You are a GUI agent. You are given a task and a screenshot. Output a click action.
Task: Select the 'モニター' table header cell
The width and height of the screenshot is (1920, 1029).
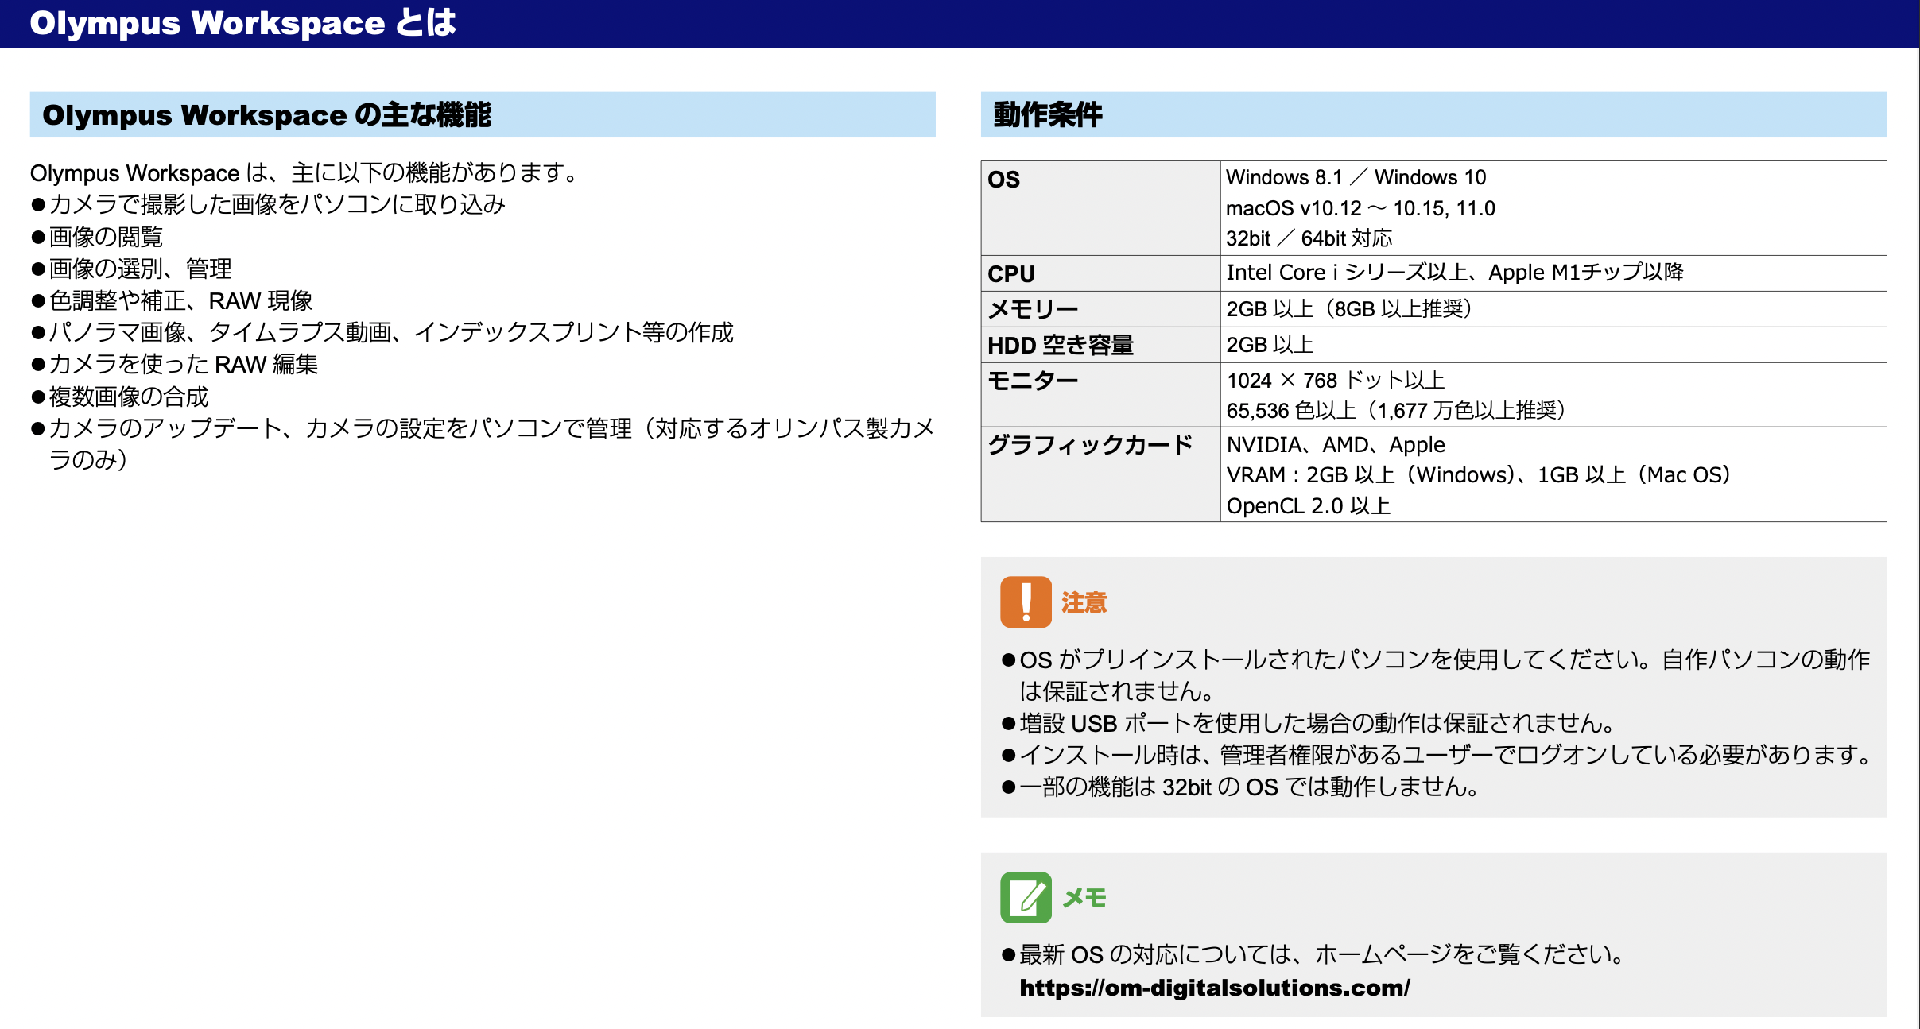[x=1100, y=395]
